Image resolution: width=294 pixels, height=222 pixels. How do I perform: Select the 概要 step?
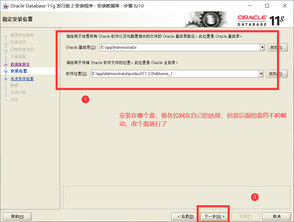[x=14, y=86]
